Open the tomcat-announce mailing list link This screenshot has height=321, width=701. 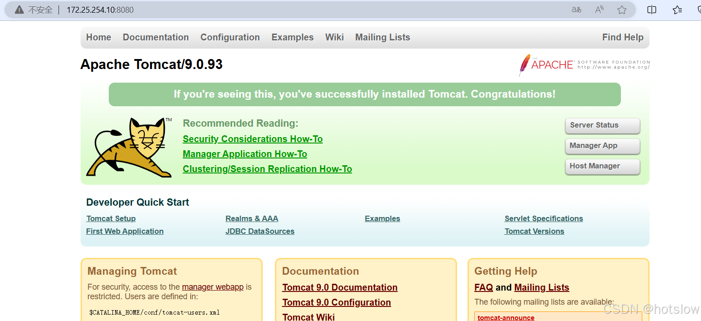[x=506, y=317]
